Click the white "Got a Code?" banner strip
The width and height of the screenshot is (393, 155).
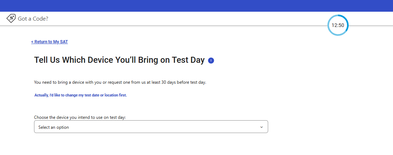tap(177, 18)
